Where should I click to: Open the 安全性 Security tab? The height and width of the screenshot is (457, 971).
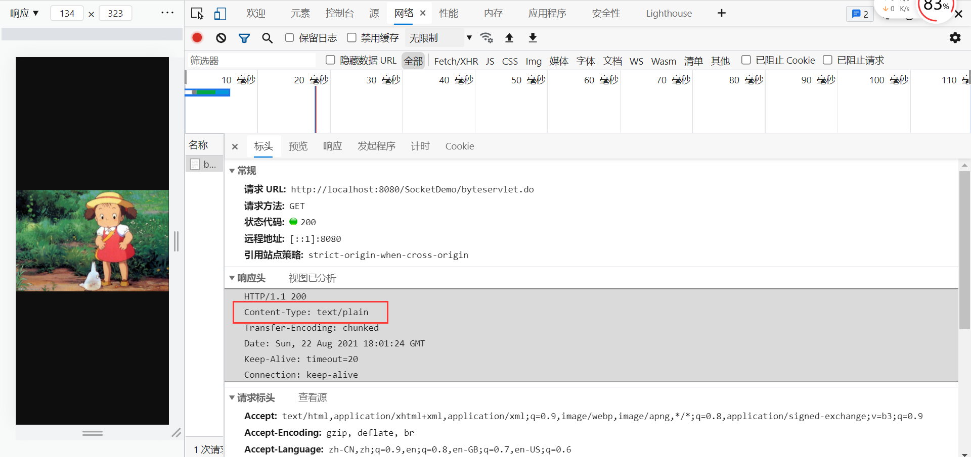[606, 14]
